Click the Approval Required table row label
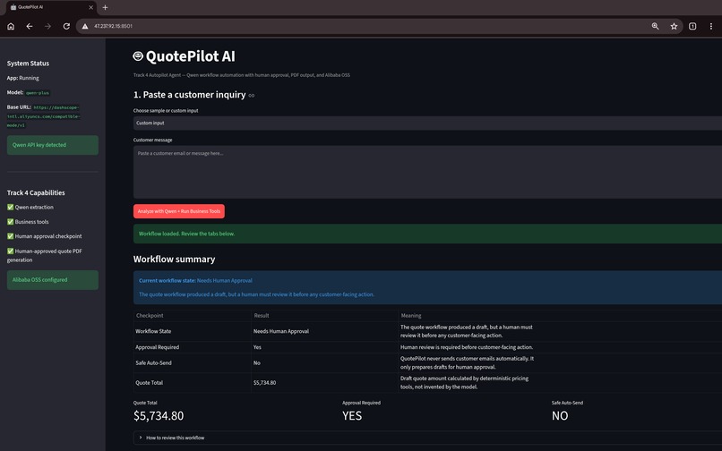 pyautogui.click(x=157, y=347)
